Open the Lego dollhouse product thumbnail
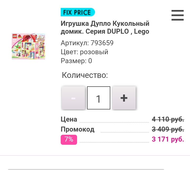The height and width of the screenshot is (170, 190). click(28, 46)
